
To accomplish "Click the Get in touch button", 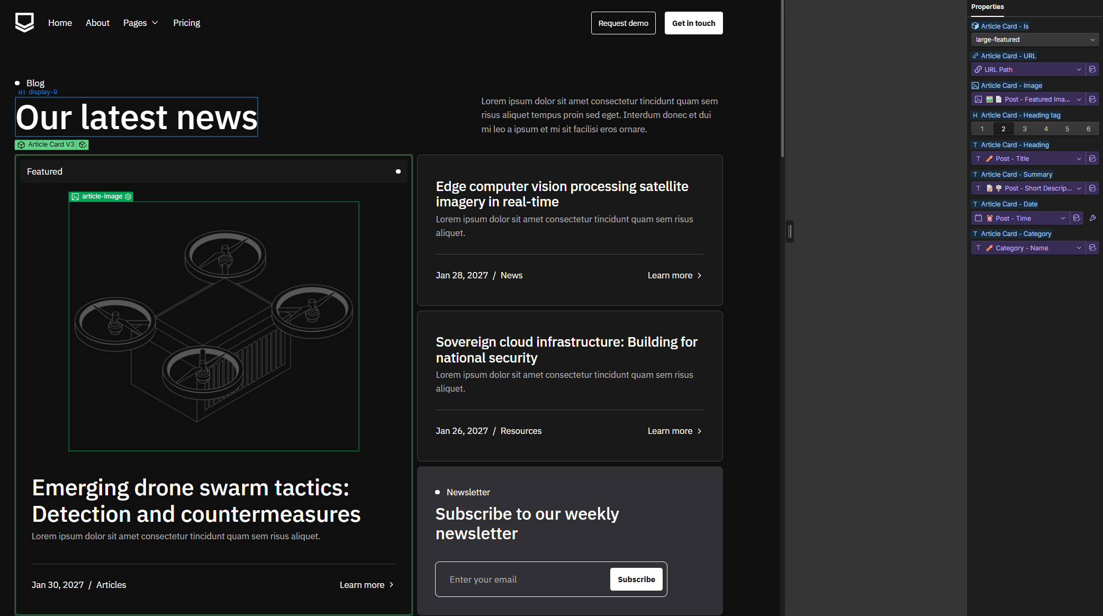I will 693,23.
